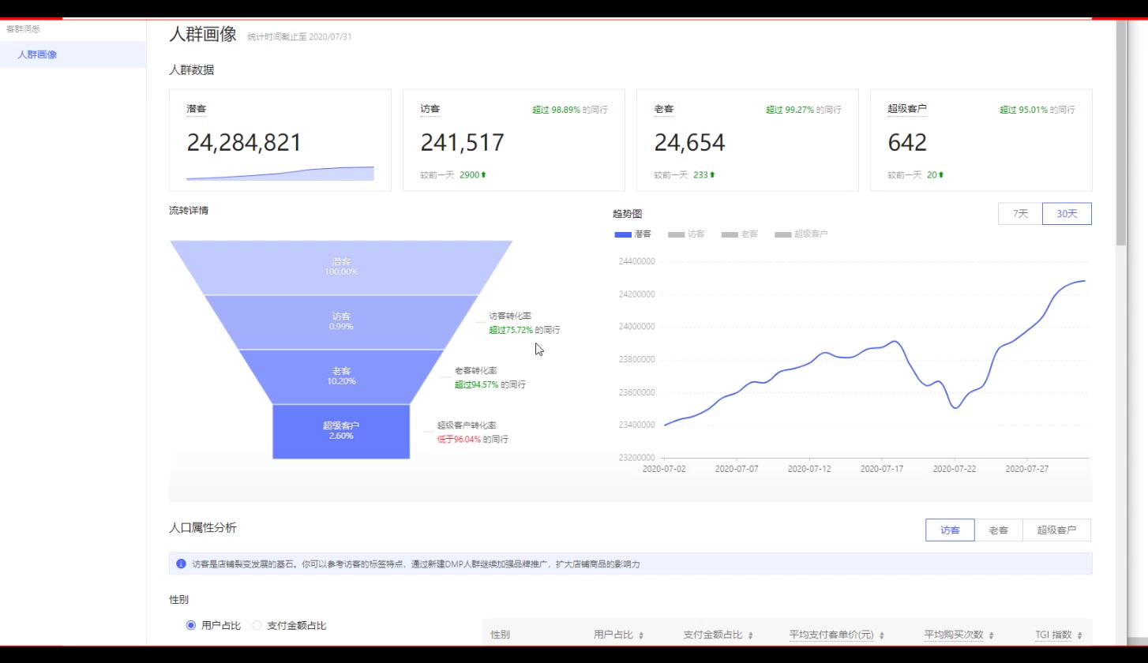1148x663 pixels.
Task: Click the 24,284,821 潜客 count
Action: click(x=244, y=143)
